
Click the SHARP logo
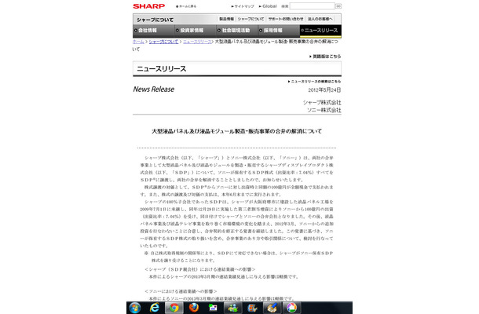click(148, 6)
